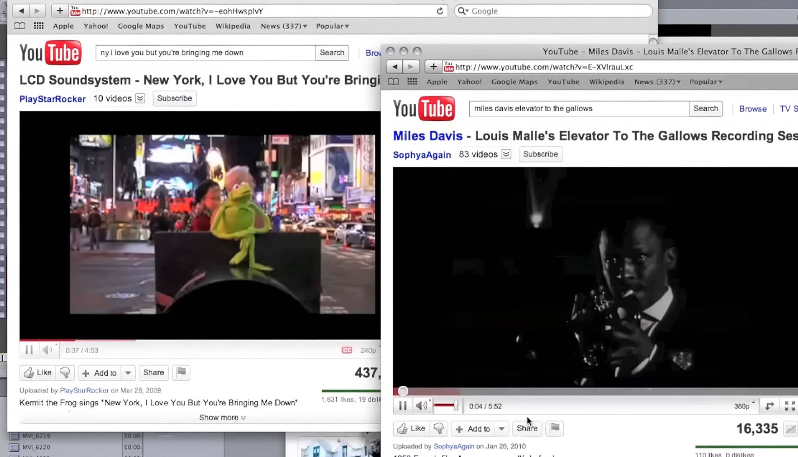Share the LCD Soundsystem video

coord(154,373)
